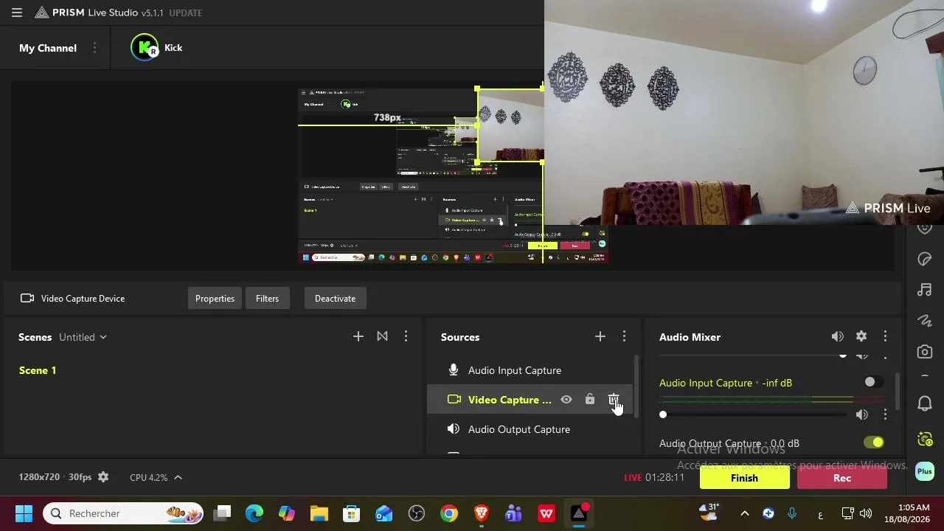Expand the CPU usage details arrow

178,477
